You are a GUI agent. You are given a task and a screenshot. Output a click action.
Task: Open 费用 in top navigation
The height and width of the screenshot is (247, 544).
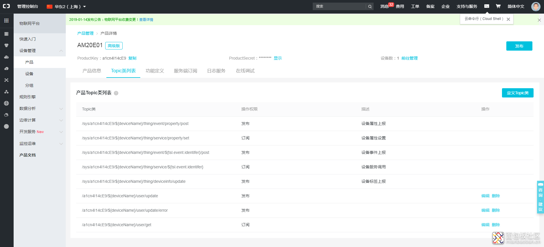(400, 6)
